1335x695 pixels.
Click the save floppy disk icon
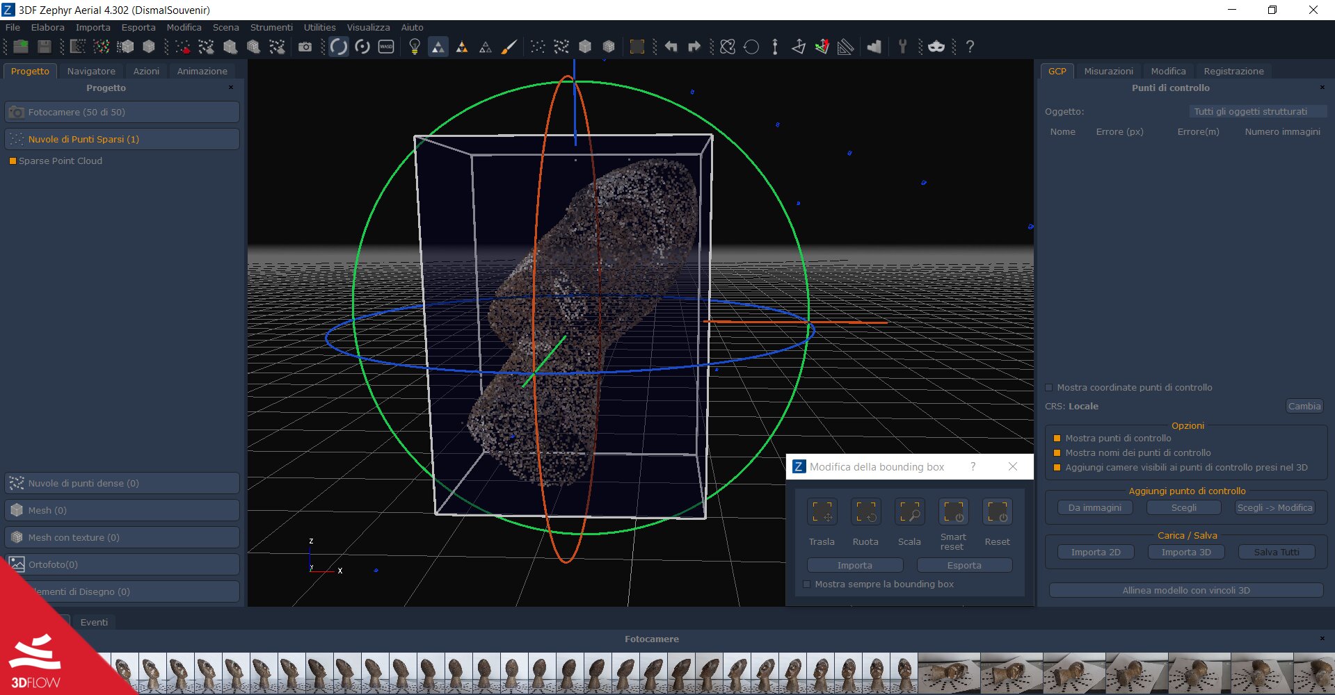pyautogui.click(x=45, y=47)
